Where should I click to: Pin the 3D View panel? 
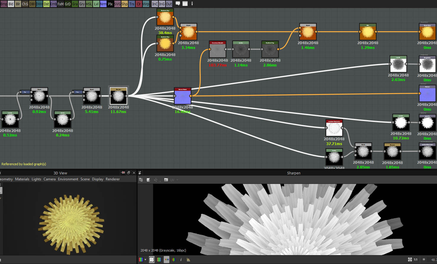(x=123, y=173)
